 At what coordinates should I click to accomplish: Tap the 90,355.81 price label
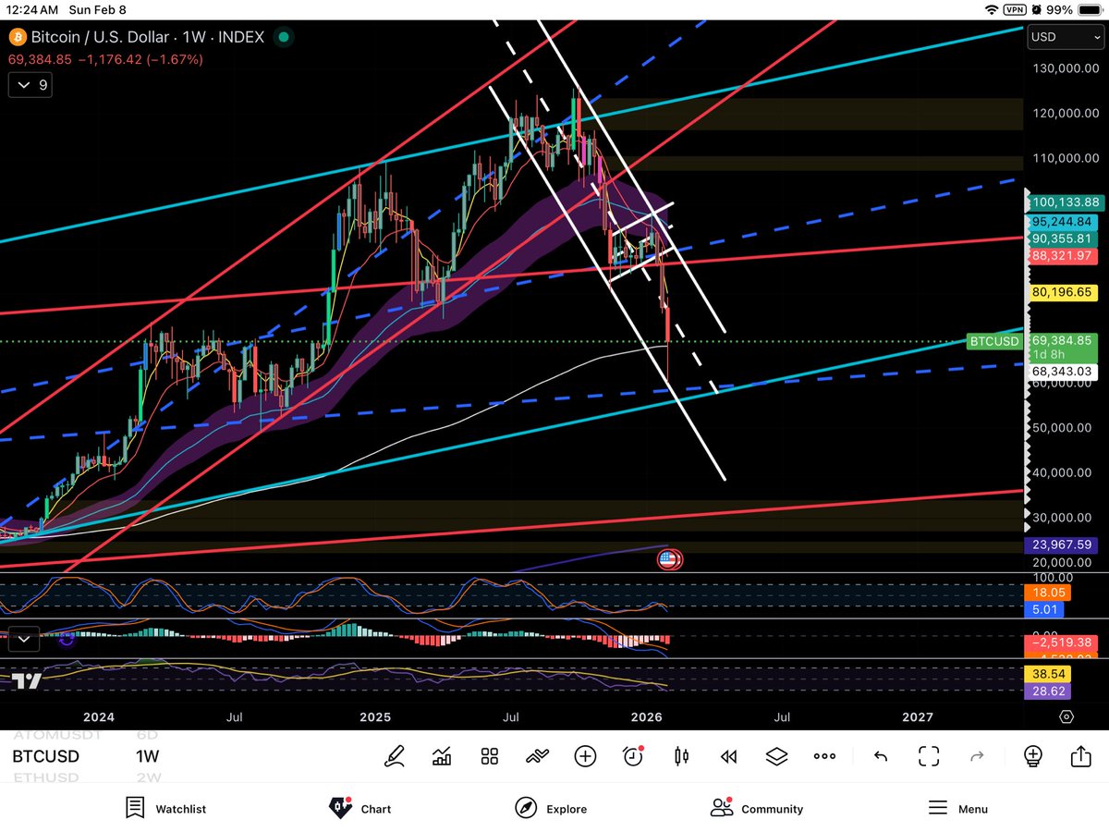click(x=1062, y=239)
